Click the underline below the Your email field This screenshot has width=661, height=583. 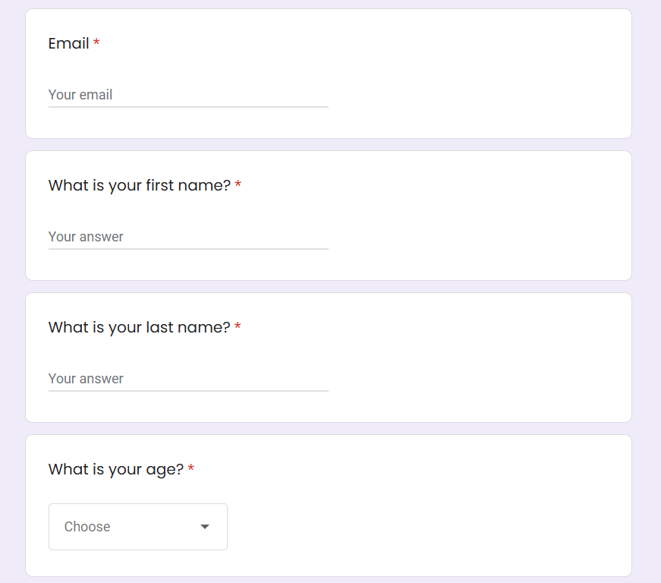pyautogui.click(x=188, y=107)
